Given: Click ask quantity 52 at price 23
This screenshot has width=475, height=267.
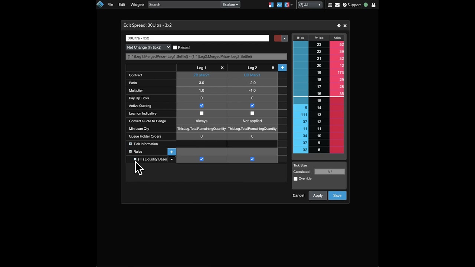Looking at the screenshot, I should click(337, 44).
